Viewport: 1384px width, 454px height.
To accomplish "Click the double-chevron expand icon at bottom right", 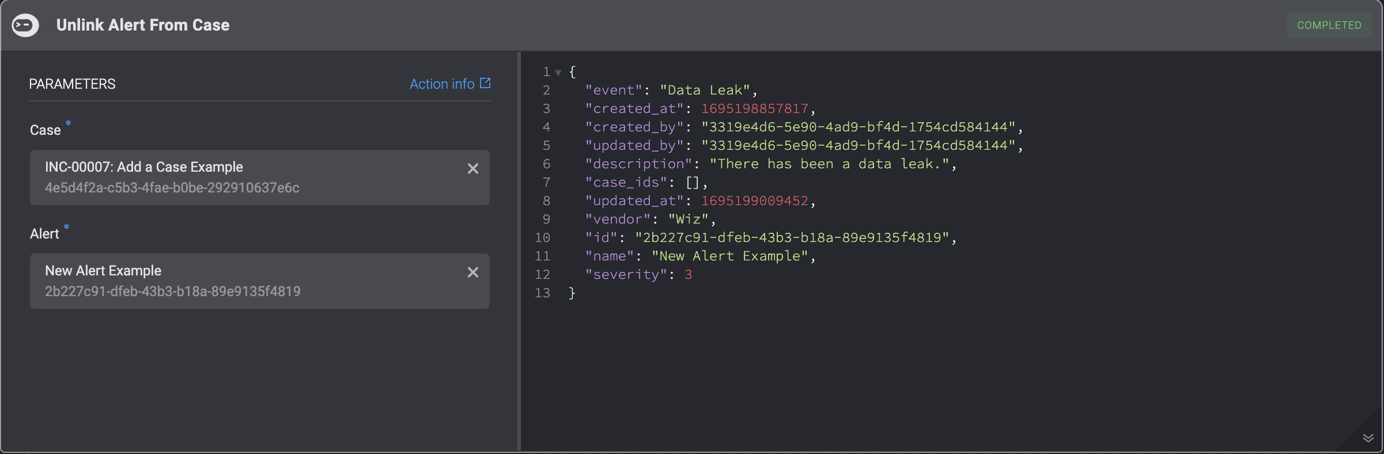I will click(1368, 438).
